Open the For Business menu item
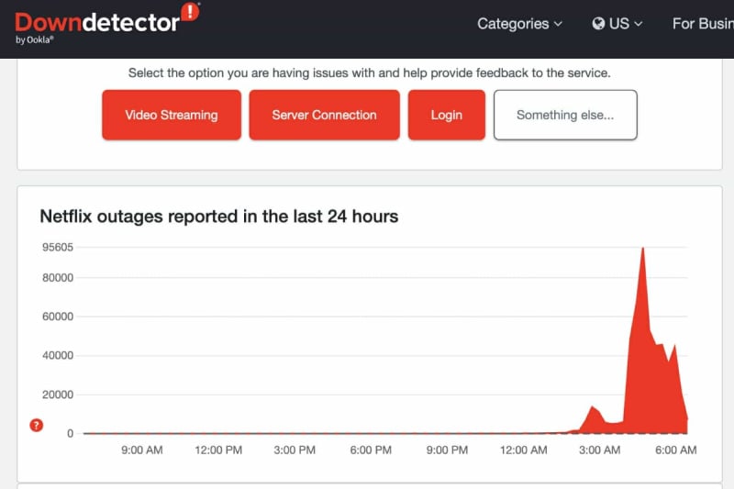The height and width of the screenshot is (489, 734). coord(703,24)
